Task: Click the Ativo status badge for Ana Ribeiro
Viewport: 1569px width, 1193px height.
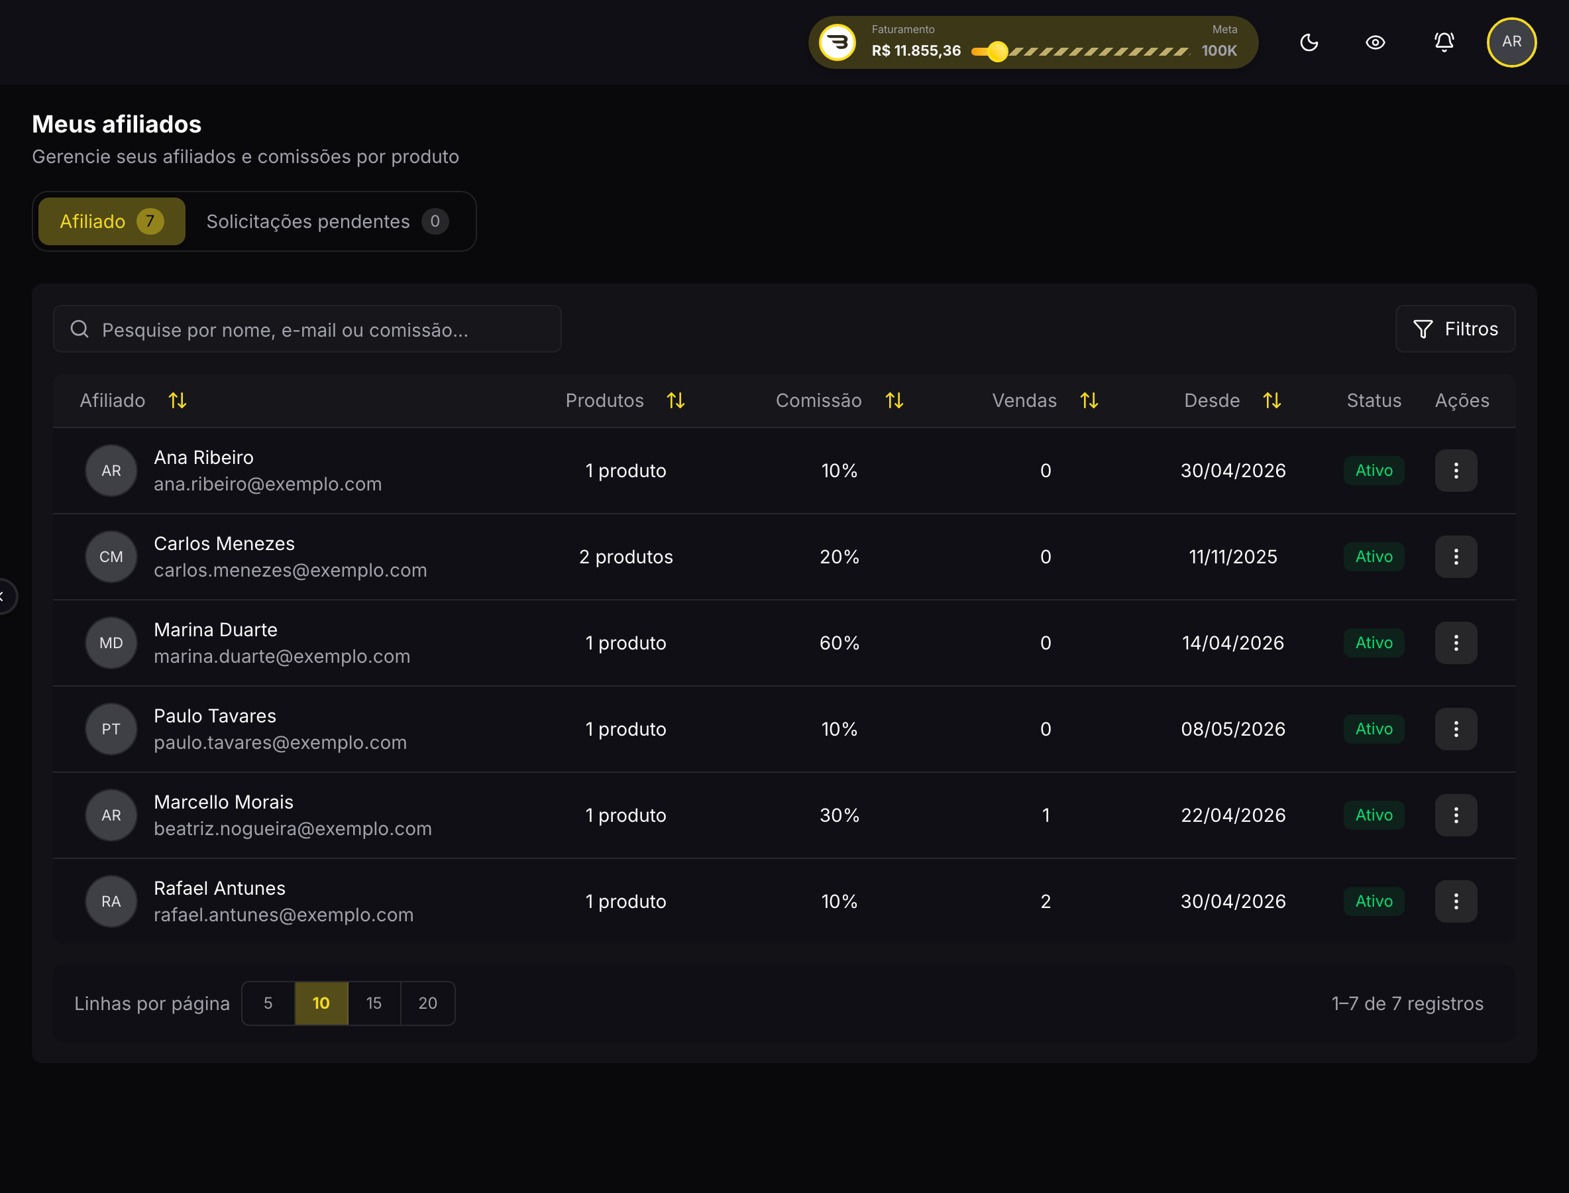Action: (x=1374, y=471)
